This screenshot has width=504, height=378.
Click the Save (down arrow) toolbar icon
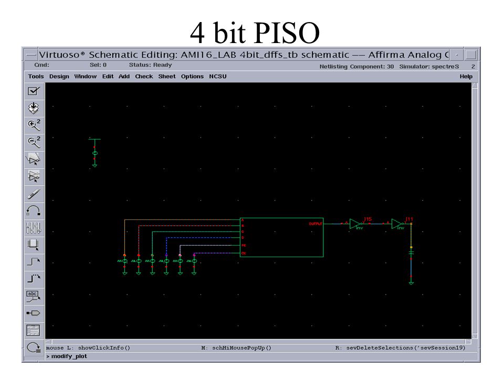coord(34,108)
